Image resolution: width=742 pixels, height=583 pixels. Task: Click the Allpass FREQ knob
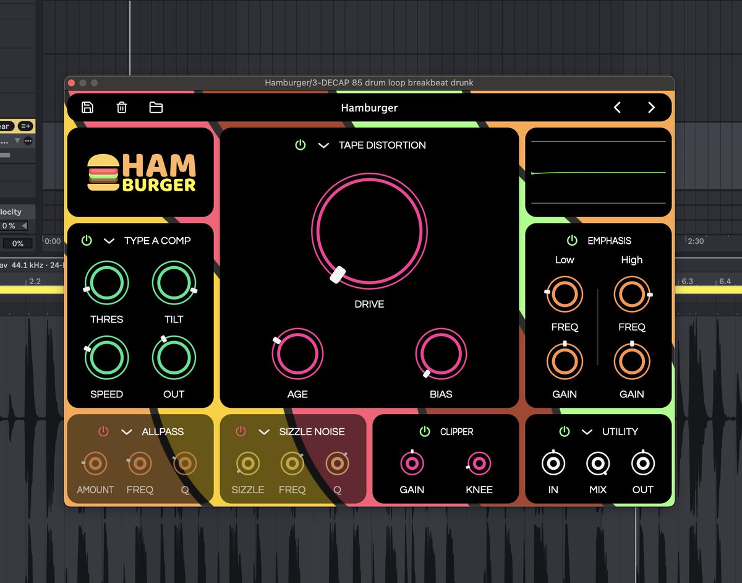tap(140, 464)
